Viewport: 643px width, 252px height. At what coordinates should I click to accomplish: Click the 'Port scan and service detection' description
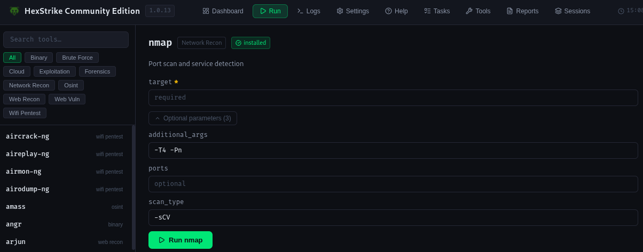[196, 63]
